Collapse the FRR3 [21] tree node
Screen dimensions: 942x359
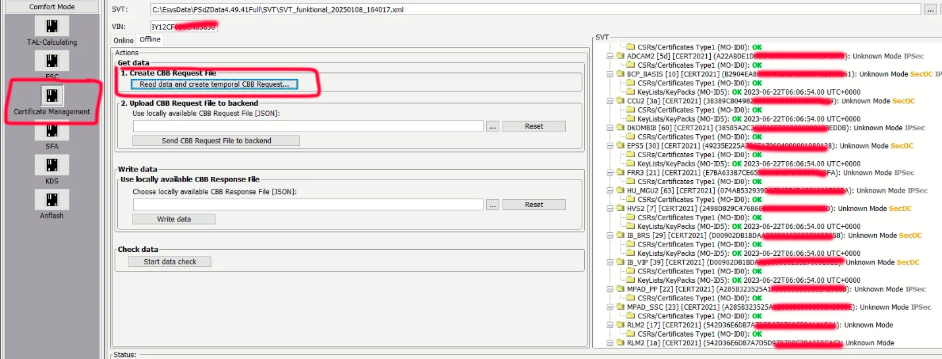(610, 173)
